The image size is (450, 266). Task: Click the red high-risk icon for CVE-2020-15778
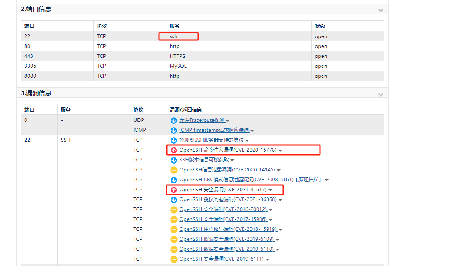173,150
